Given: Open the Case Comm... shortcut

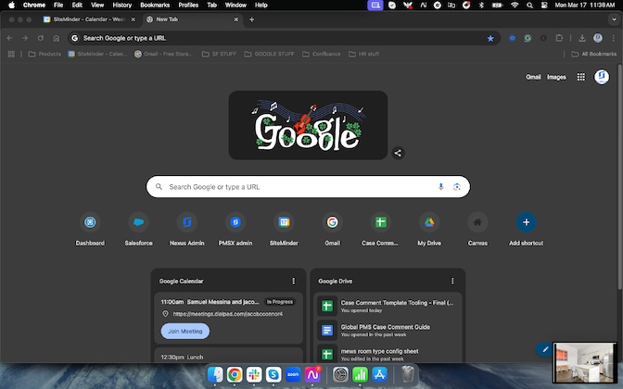Looking at the screenshot, I should [x=381, y=222].
